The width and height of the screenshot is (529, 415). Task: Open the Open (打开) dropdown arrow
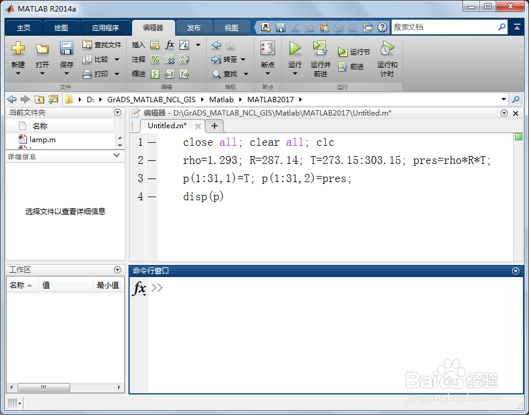42,73
